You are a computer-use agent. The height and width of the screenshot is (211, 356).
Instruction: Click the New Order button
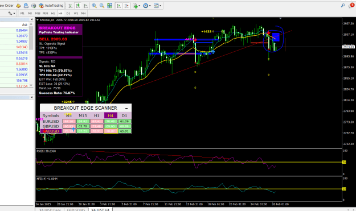click(x=7, y=6)
